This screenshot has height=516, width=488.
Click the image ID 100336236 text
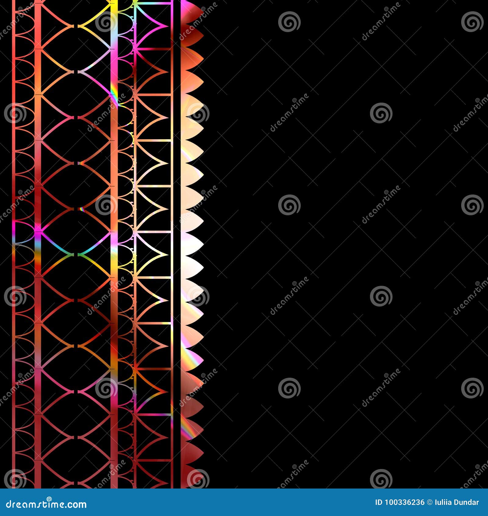pyautogui.click(x=400, y=502)
